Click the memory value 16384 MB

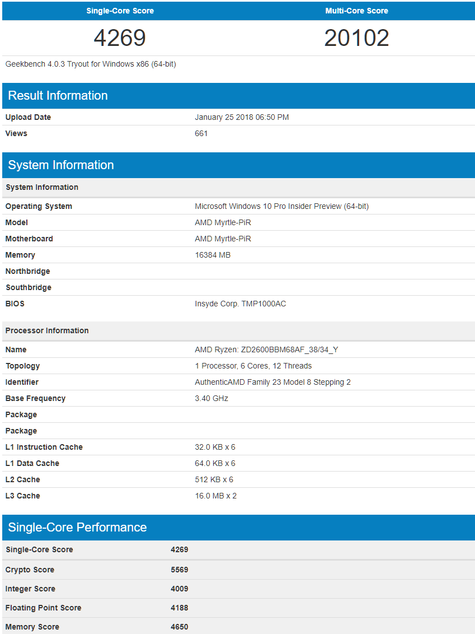(213, 255)
